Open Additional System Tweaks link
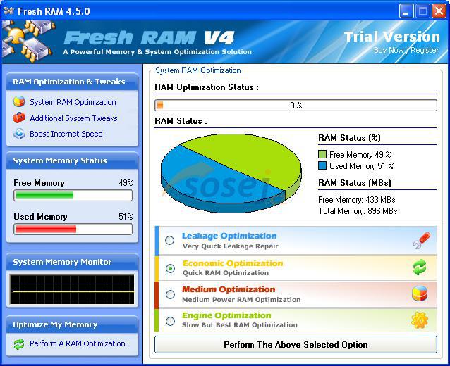Screen dimensions: 450x366 tap(73, 118)
